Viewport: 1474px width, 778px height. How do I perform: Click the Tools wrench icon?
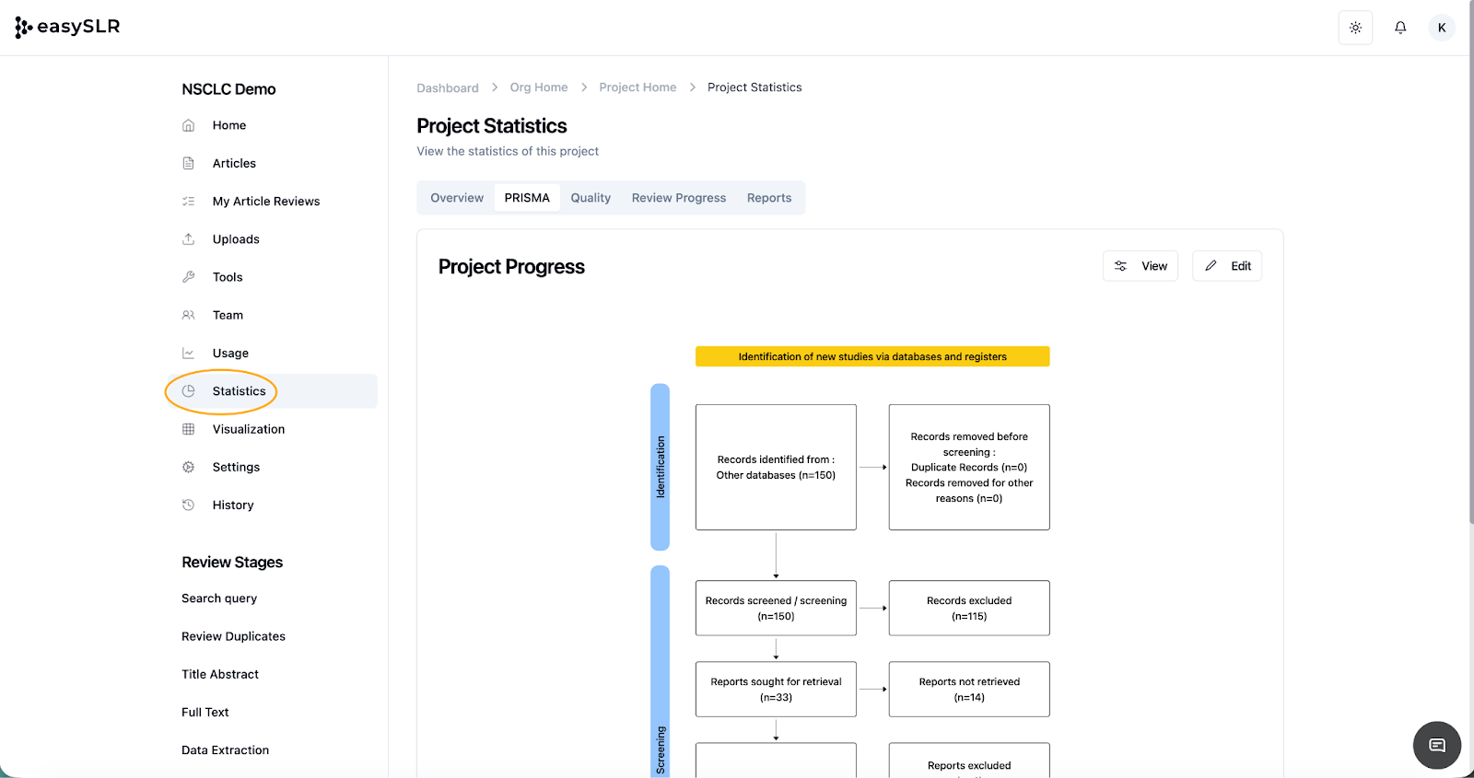(189, 277)
